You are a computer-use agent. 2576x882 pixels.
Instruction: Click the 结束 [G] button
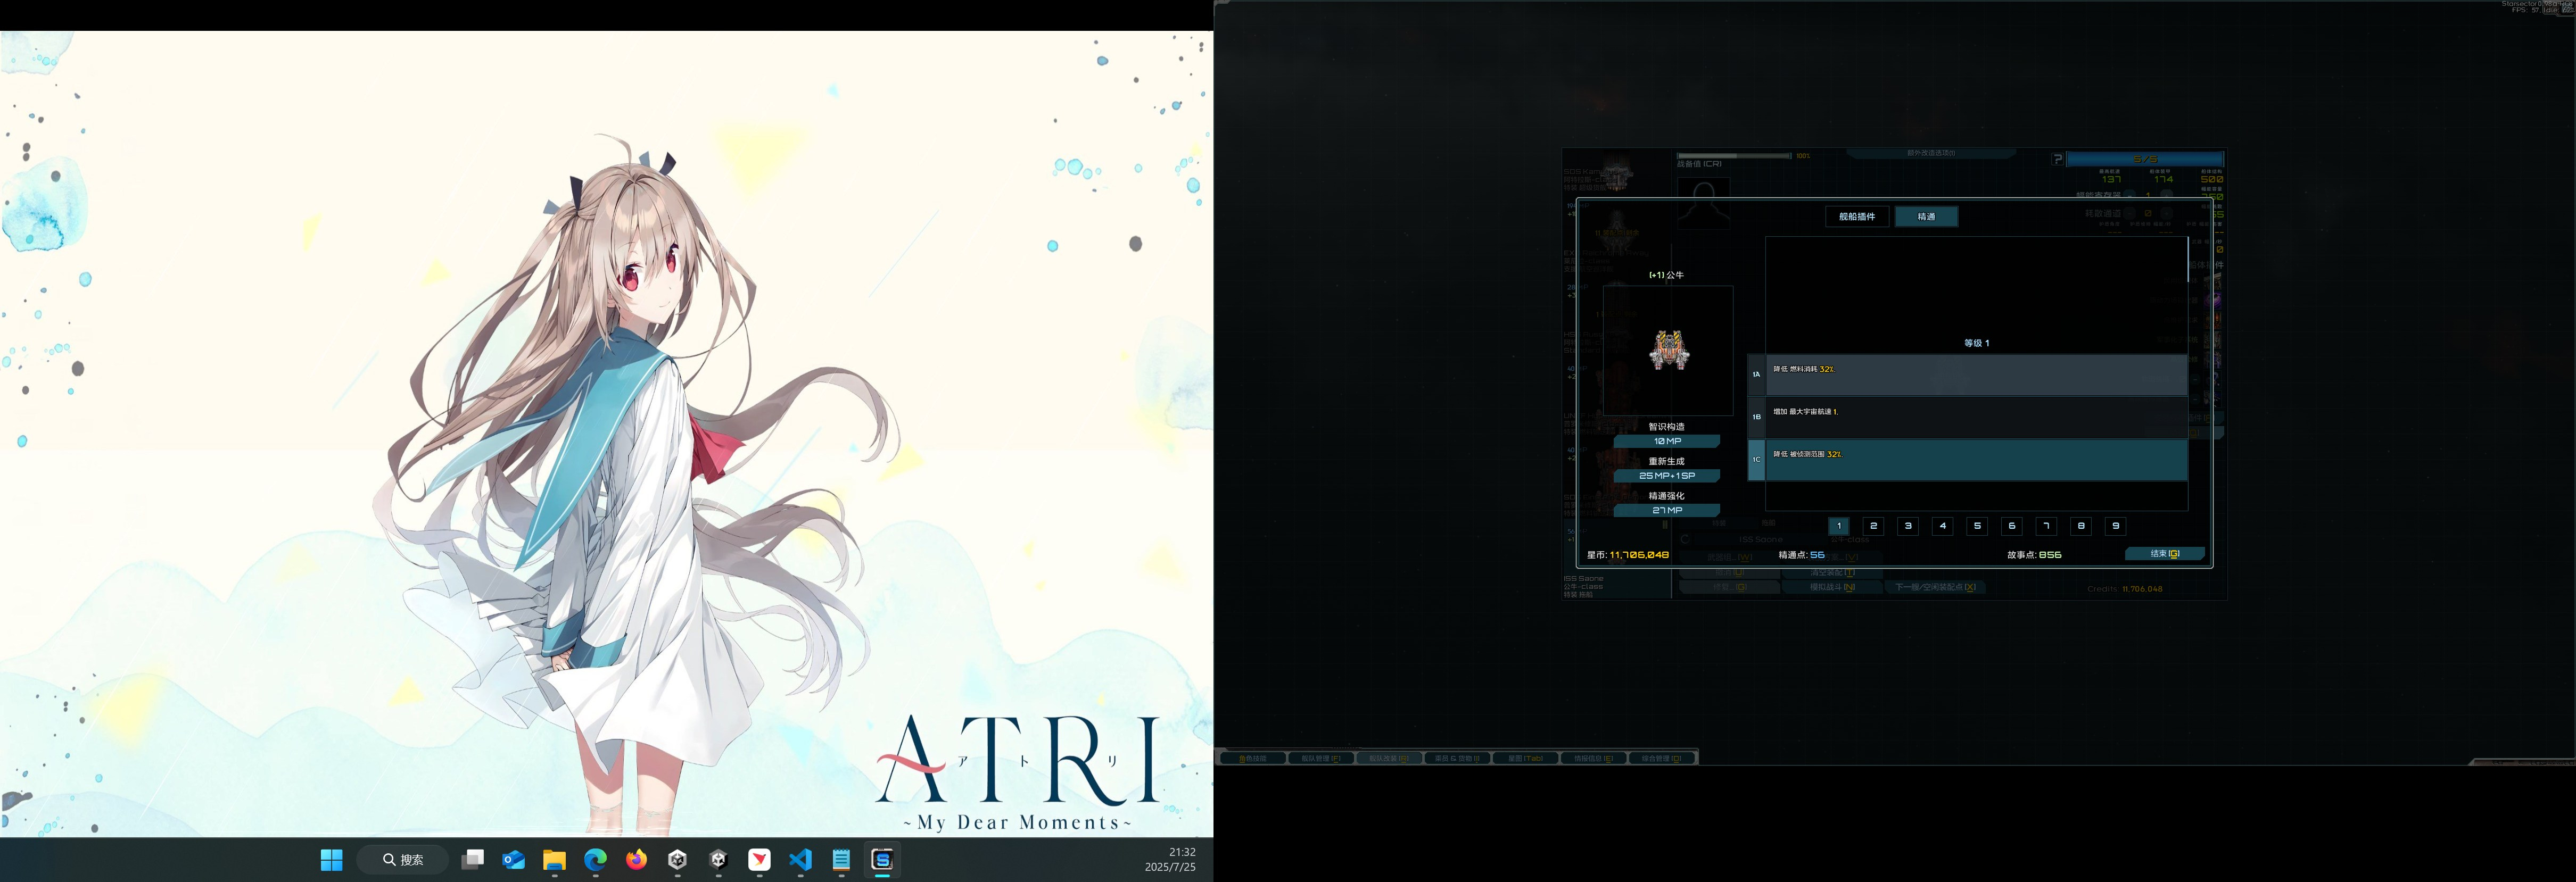tap(2164, 553)
